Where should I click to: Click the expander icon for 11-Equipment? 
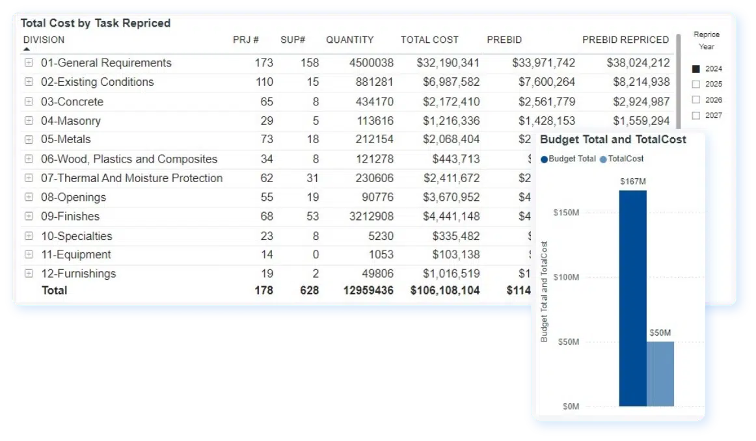(x=29, y=254)
